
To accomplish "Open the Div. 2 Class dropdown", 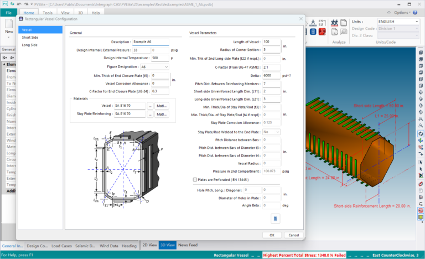I will [x=398, y=35].
